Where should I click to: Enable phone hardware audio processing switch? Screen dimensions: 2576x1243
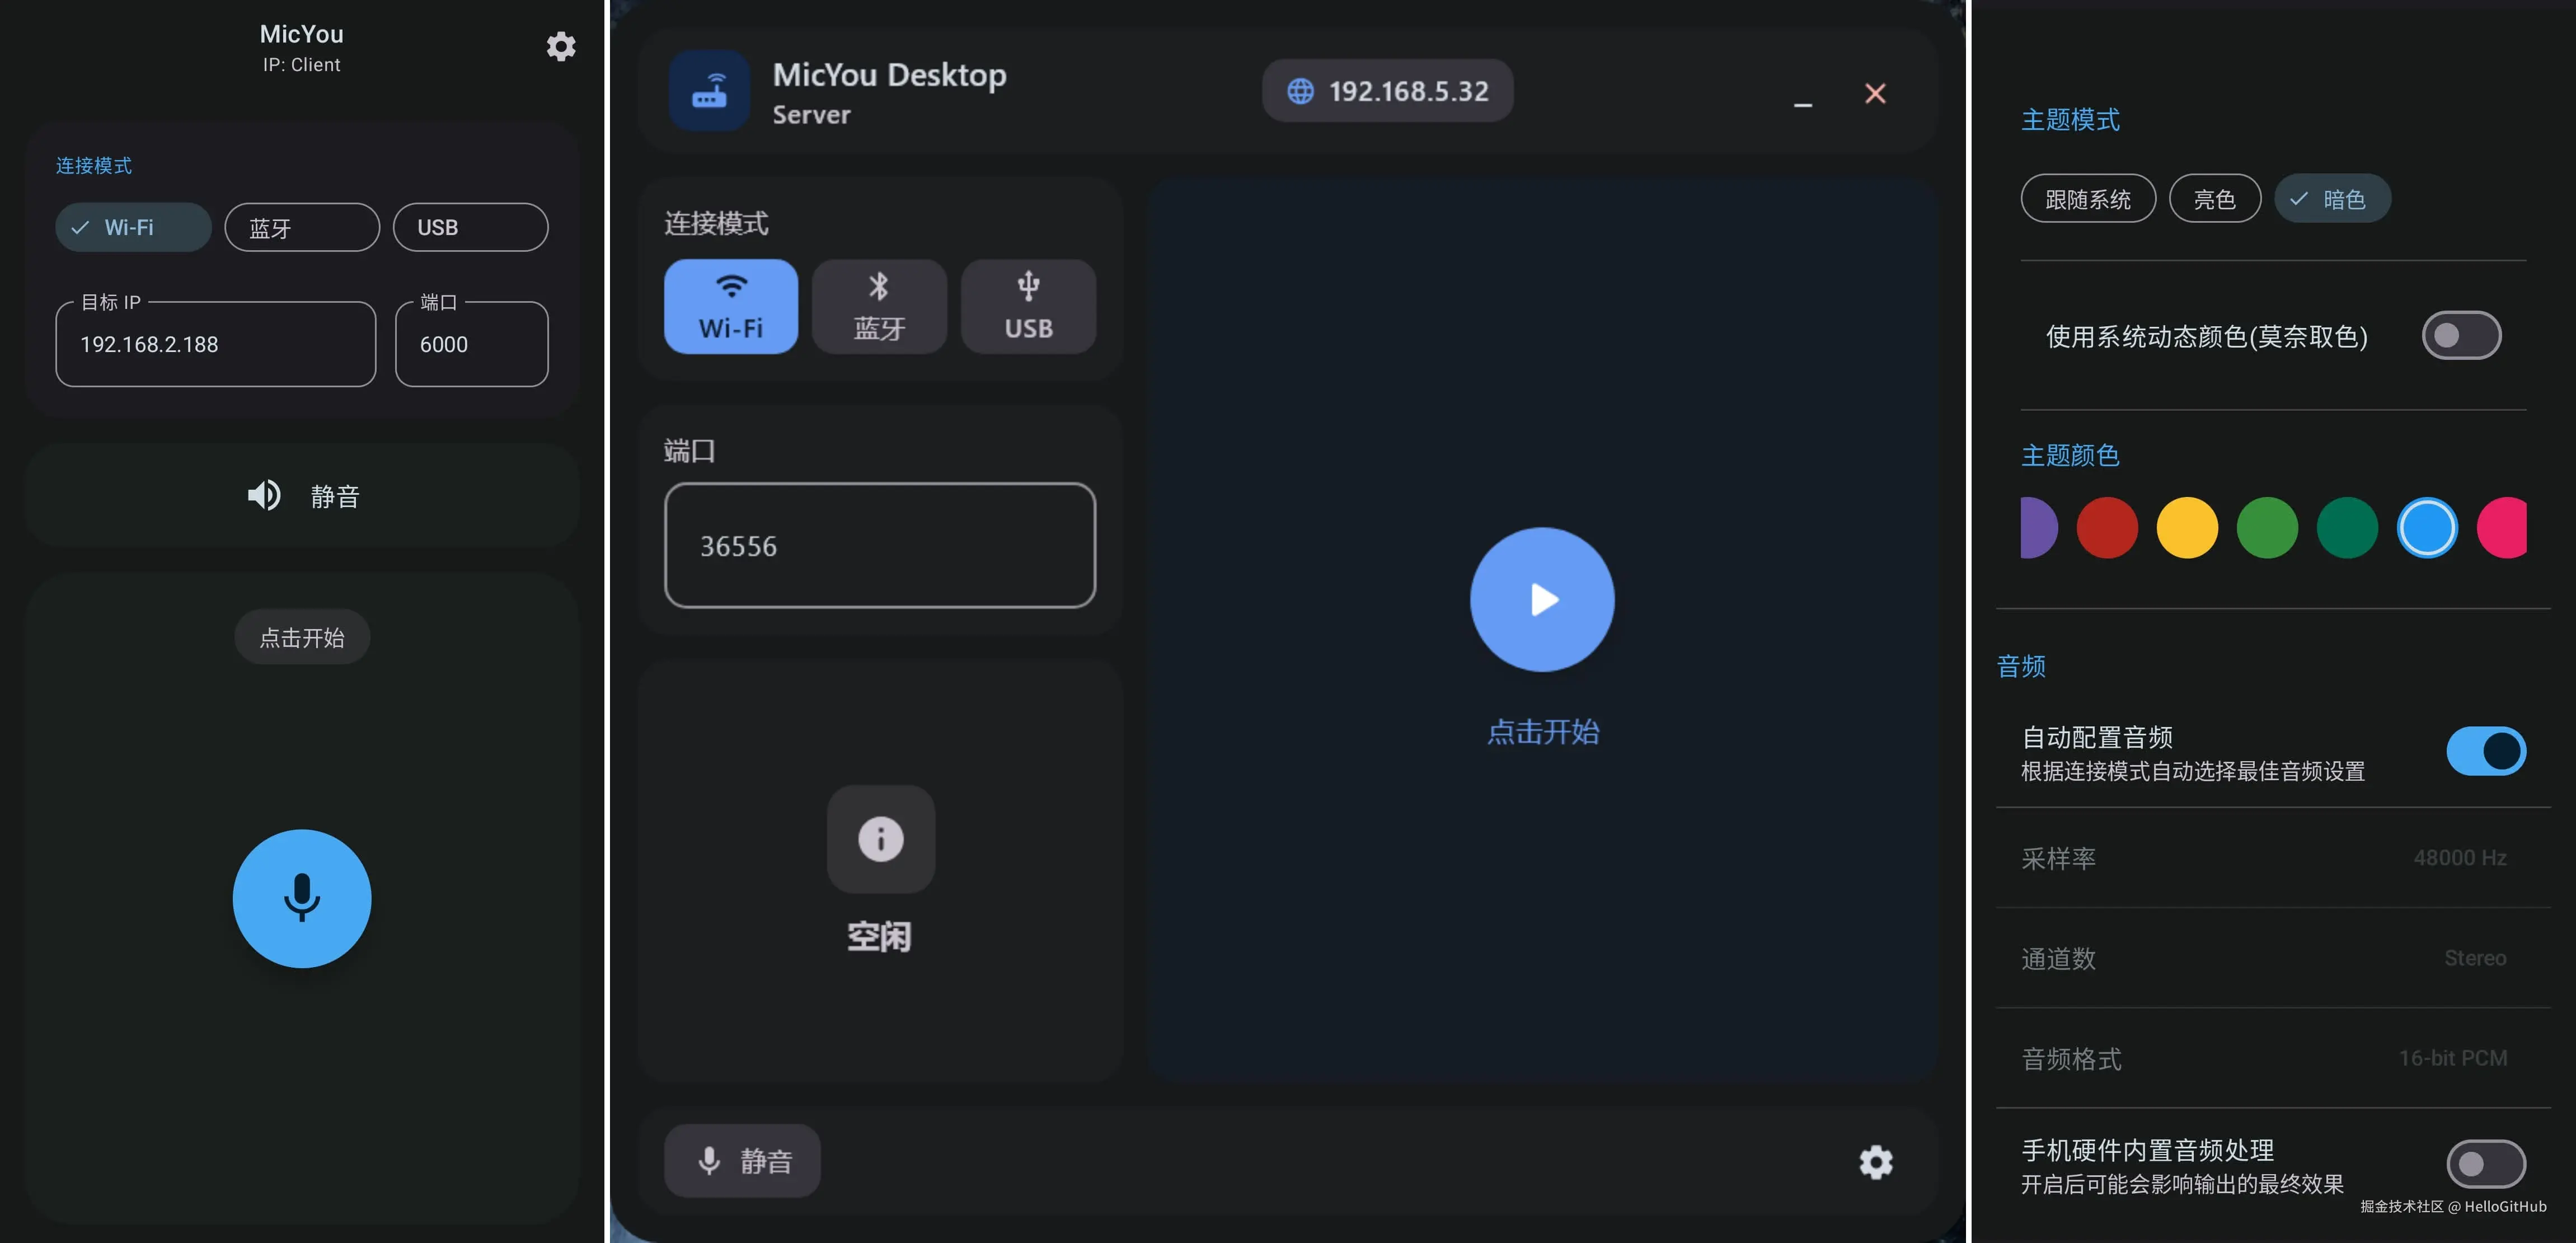2485,1163
